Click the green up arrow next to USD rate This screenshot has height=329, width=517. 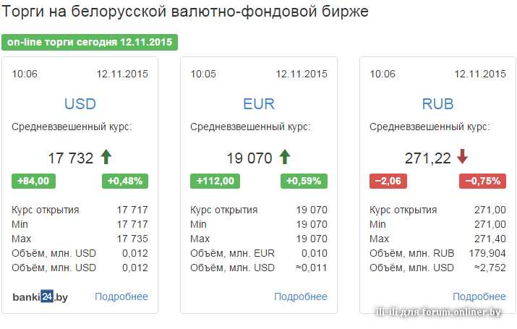coord(106,157)
